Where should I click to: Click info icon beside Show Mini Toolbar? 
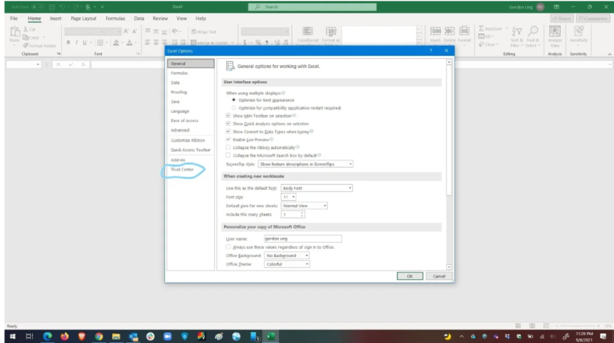click(x=295, y=116)
